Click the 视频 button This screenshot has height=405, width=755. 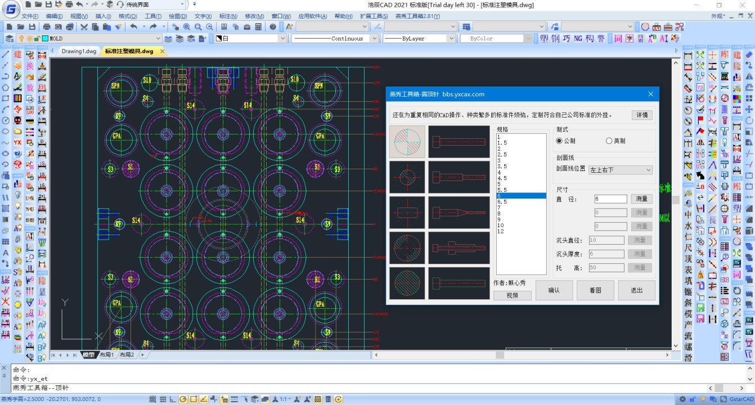[512, 295]
